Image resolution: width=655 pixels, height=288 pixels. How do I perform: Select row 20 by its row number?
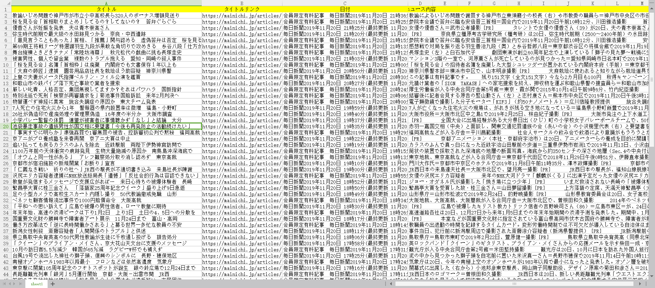(x=5, y=126)
